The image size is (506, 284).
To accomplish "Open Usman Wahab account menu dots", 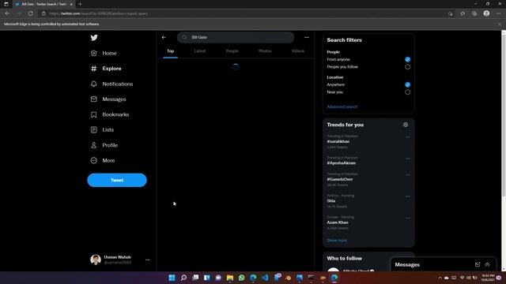I will tap(148, 260).
